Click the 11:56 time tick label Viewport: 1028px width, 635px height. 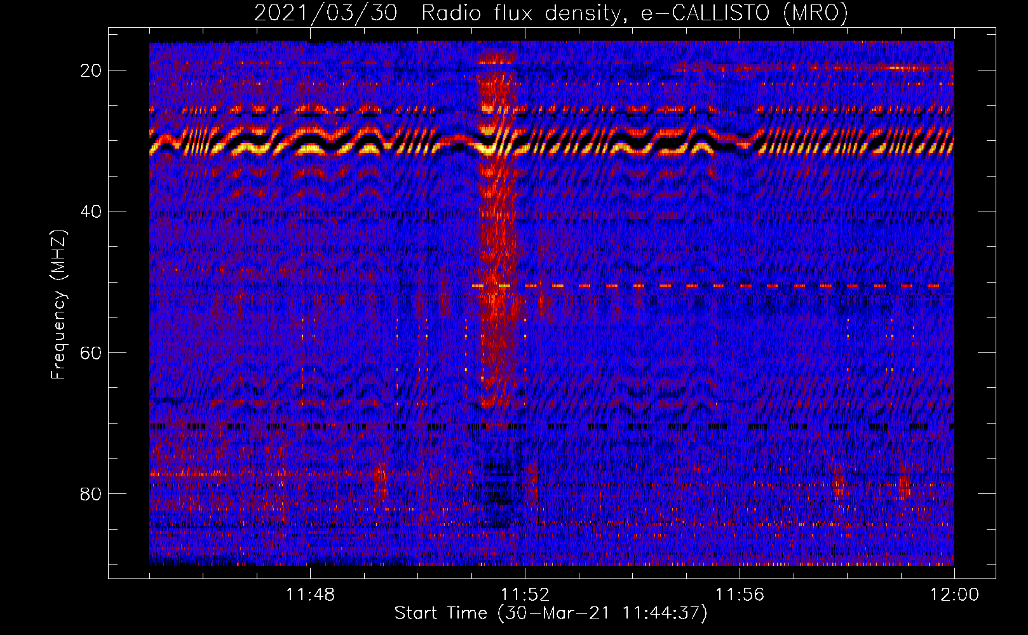coord(740,594)
